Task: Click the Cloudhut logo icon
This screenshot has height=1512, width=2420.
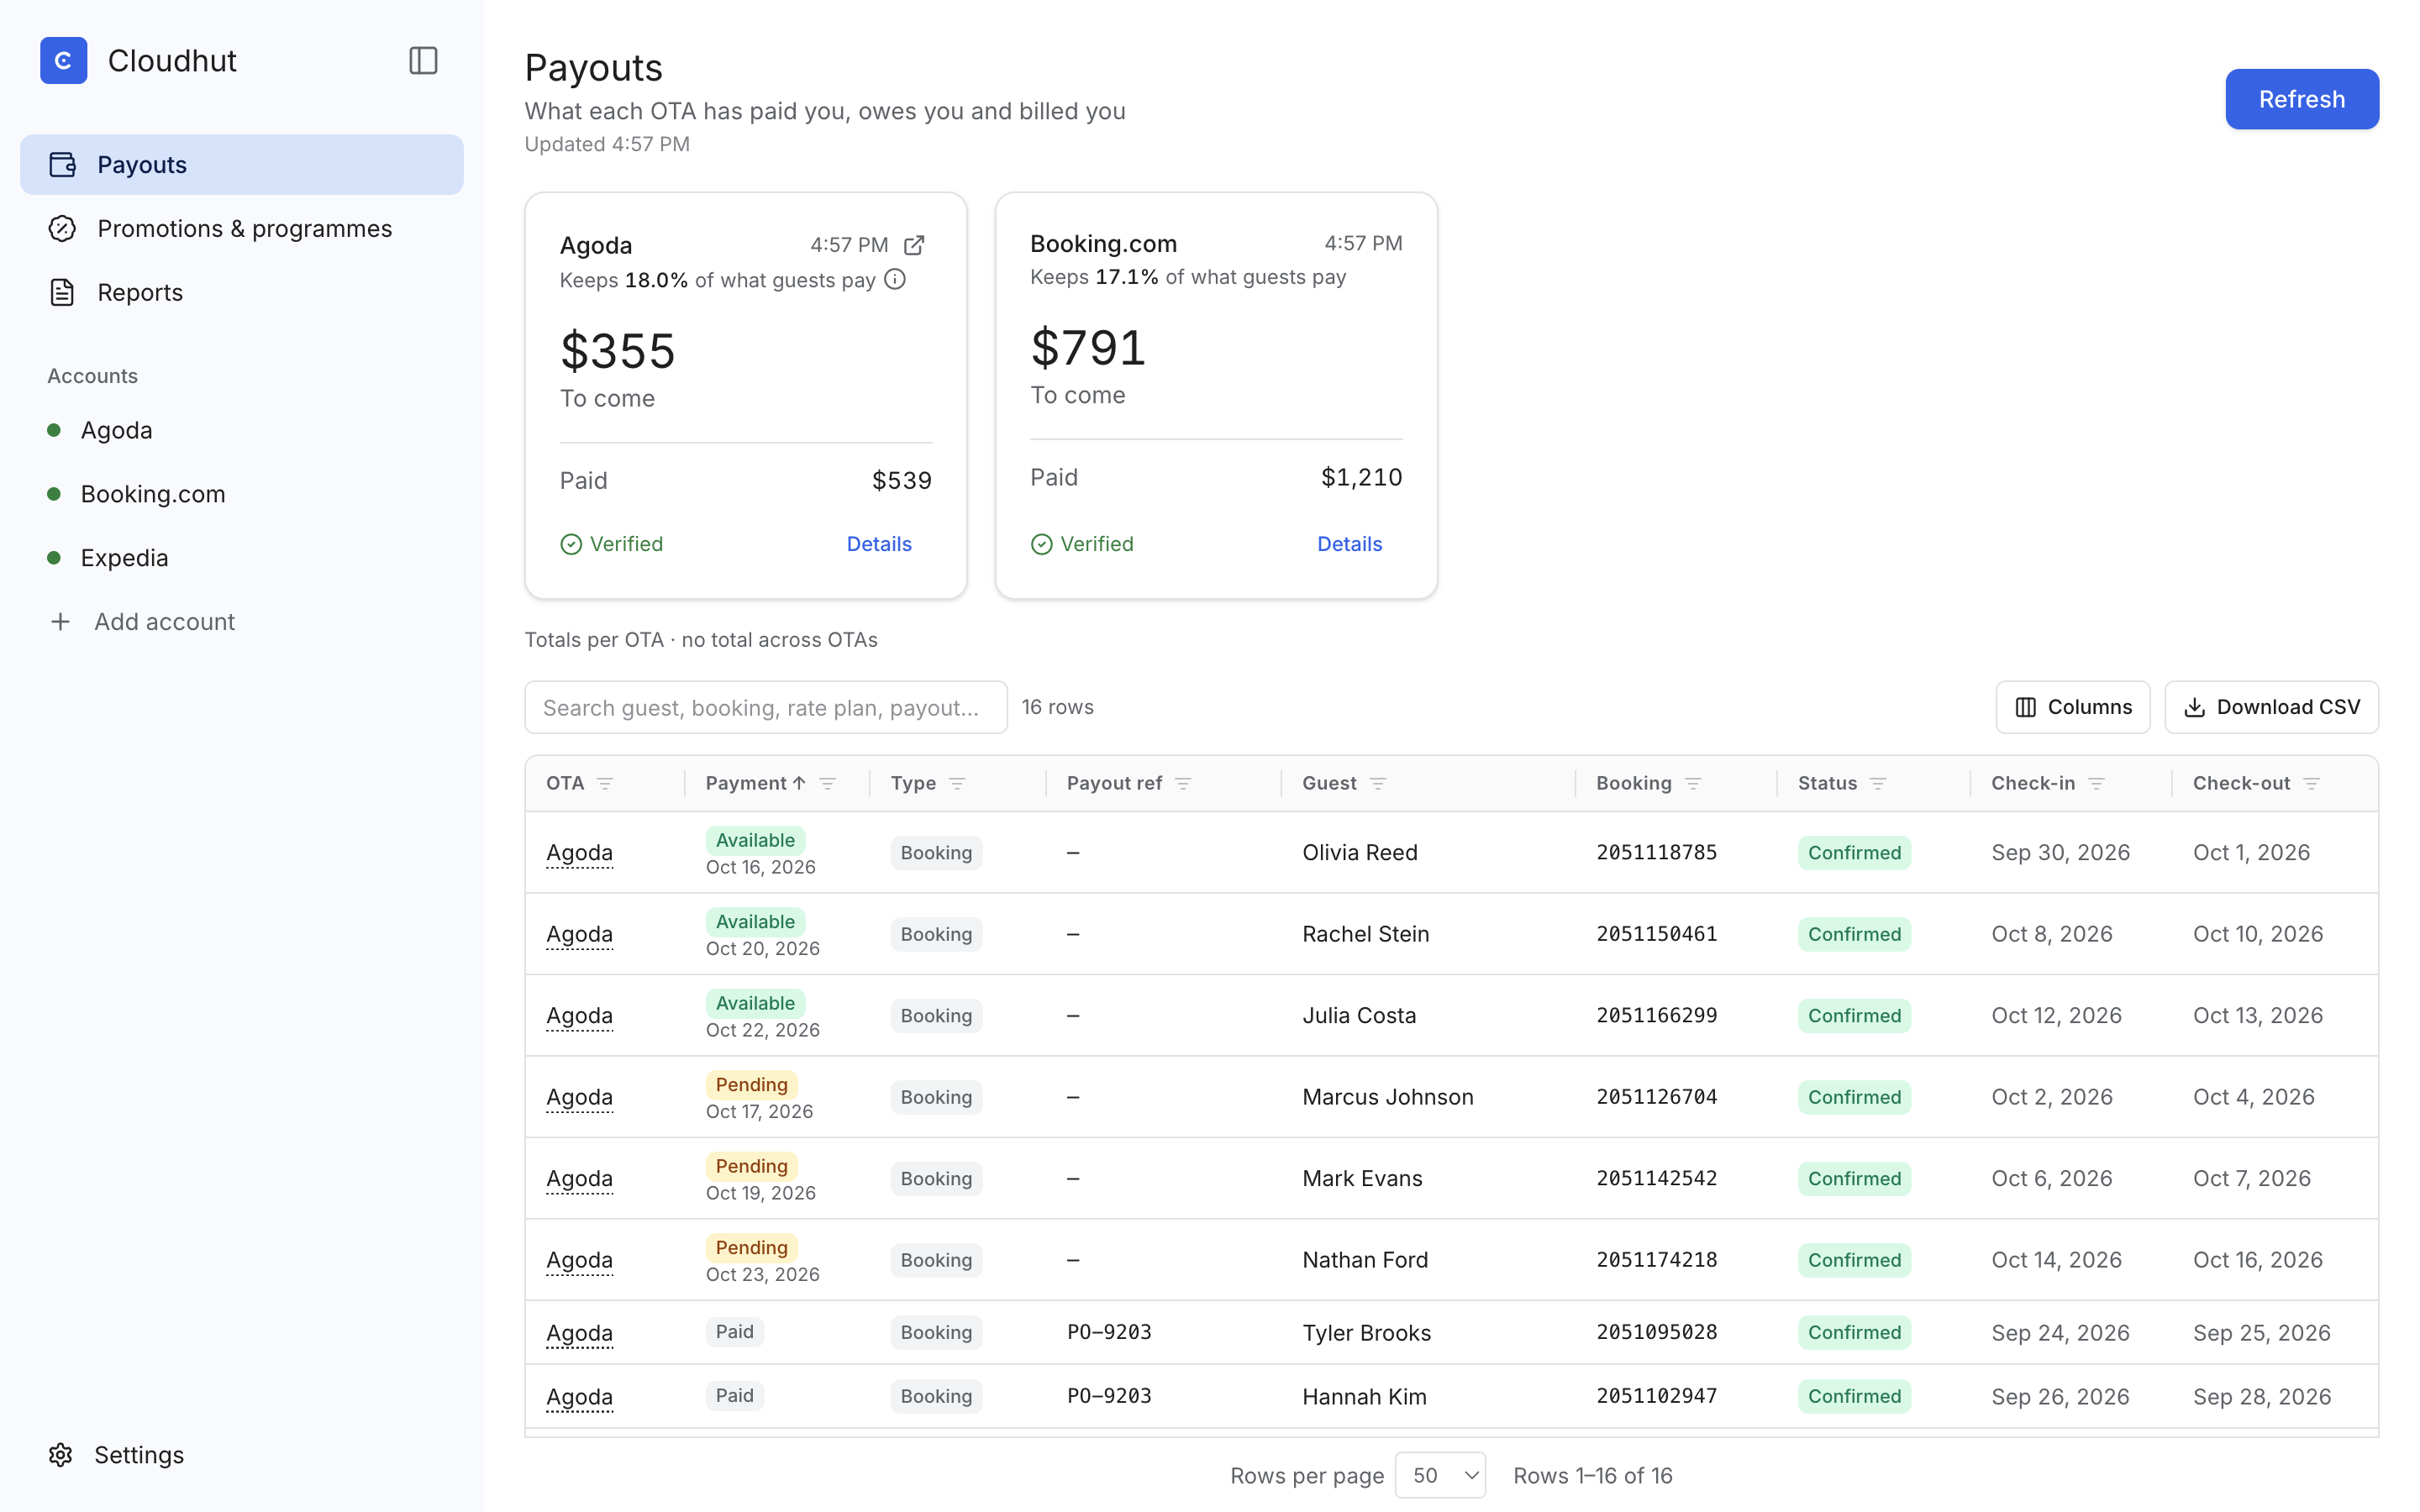Action: pos(63,61)
